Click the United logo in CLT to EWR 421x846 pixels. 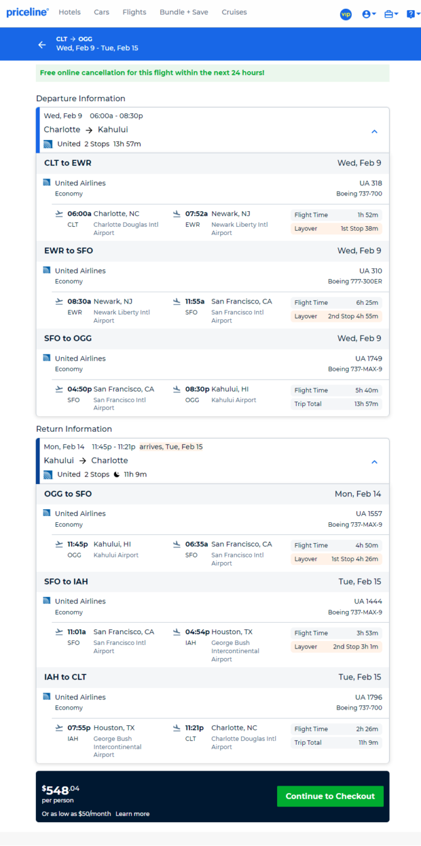click(x=46, y=183)
